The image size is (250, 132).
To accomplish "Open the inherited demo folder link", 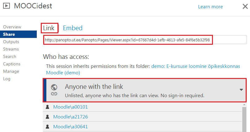I will click(195, 66).
